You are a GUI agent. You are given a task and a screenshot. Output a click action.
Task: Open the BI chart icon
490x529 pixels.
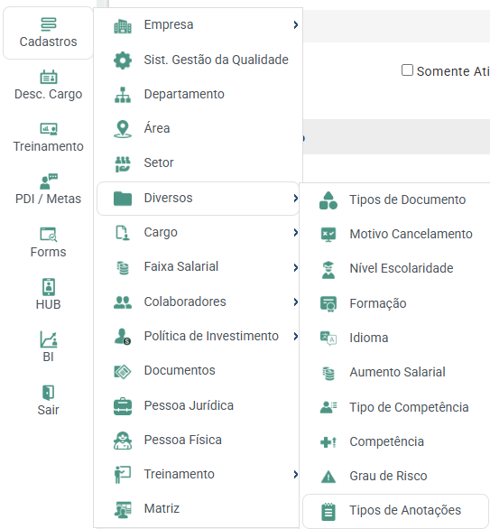[x=49, y=339]
